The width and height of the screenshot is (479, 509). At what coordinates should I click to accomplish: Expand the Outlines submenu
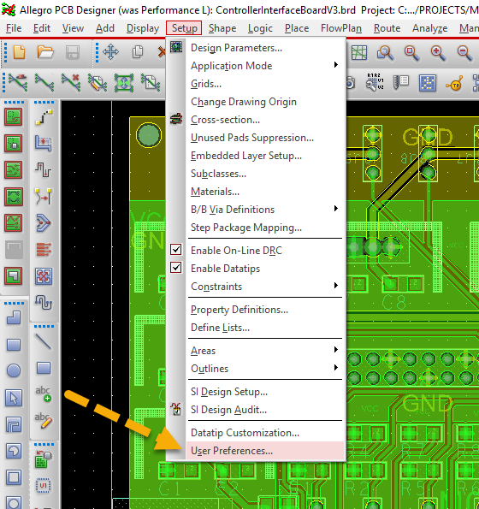[264, 369]
